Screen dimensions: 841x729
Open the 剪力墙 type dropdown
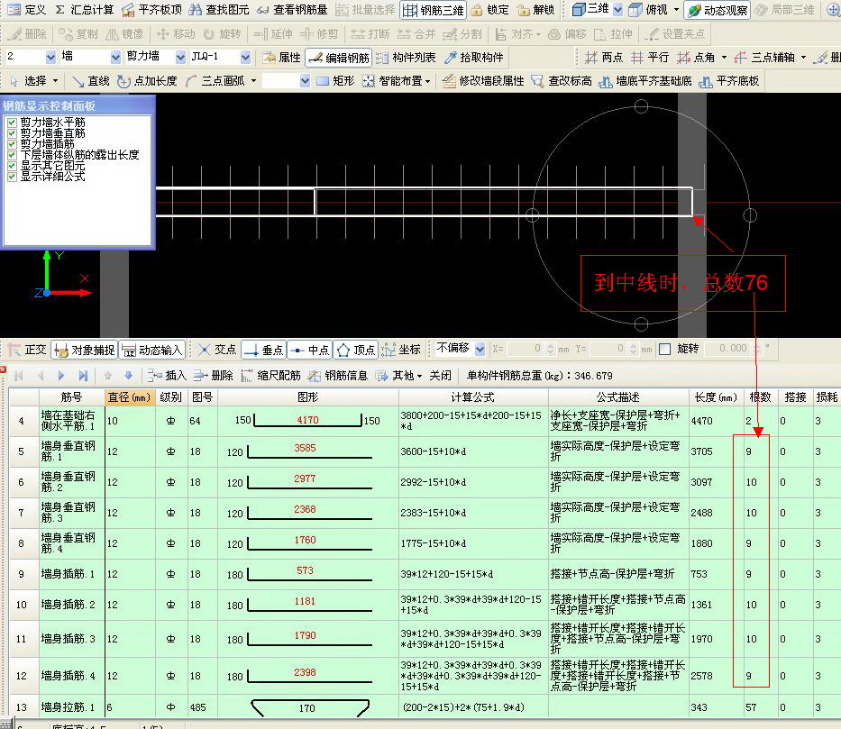[x=181, y=56]
